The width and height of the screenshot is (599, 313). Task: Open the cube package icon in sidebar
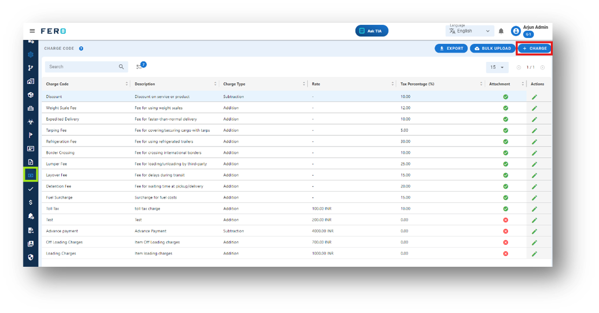pyautogui.click(x=31, y=95)
